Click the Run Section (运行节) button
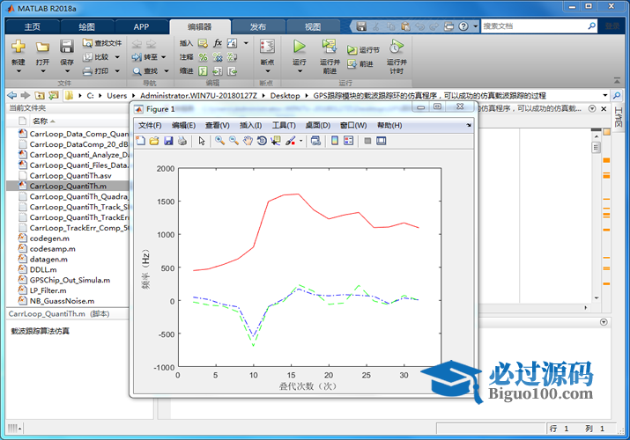630x440 pixels. point(363,50)
